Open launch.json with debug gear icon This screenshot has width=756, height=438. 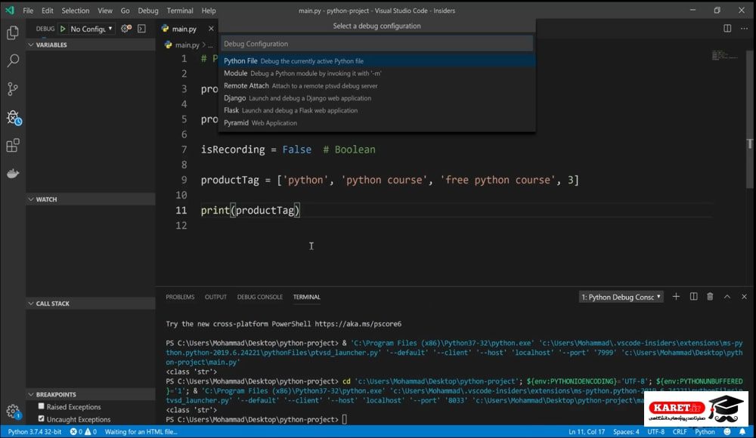tap(126, 29)
